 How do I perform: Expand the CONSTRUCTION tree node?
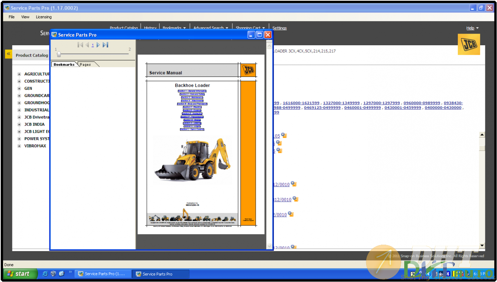coord(19,81)
